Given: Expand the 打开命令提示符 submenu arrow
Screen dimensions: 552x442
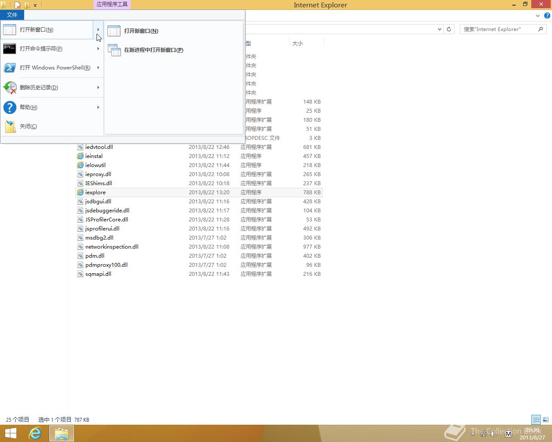Looking at the screenshot, I should pos(98,49).
